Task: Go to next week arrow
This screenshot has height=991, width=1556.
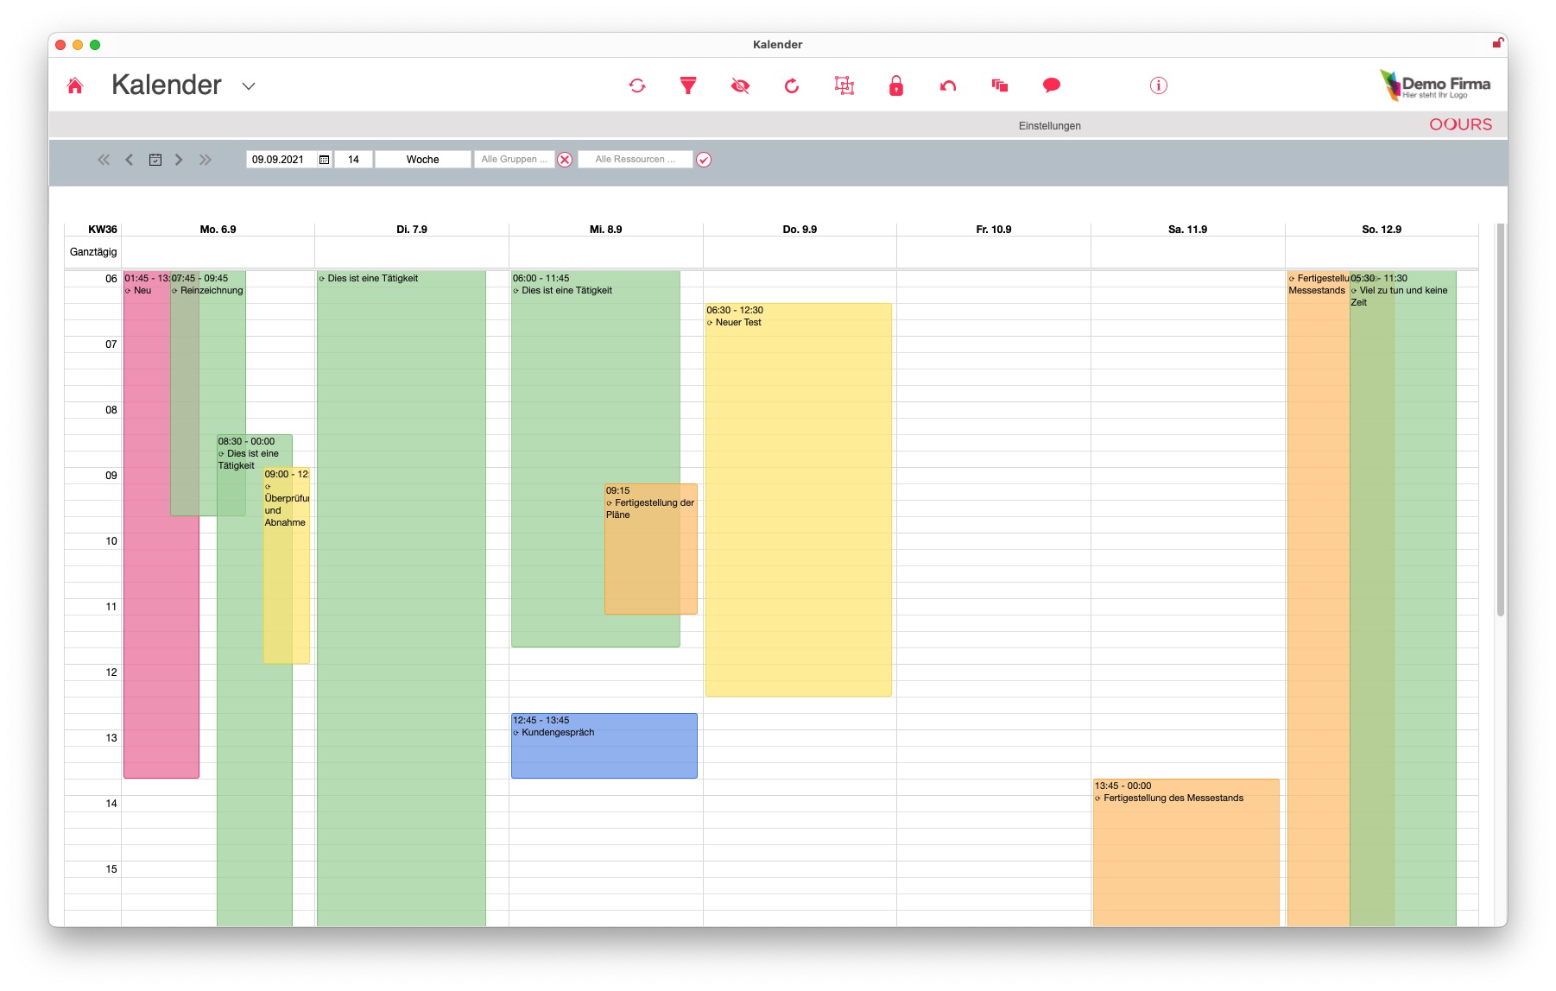Action: coord(179,160)
